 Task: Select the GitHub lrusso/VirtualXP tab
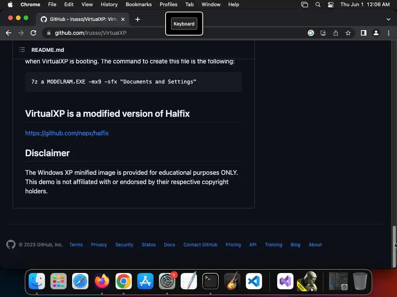click(83, 19)
